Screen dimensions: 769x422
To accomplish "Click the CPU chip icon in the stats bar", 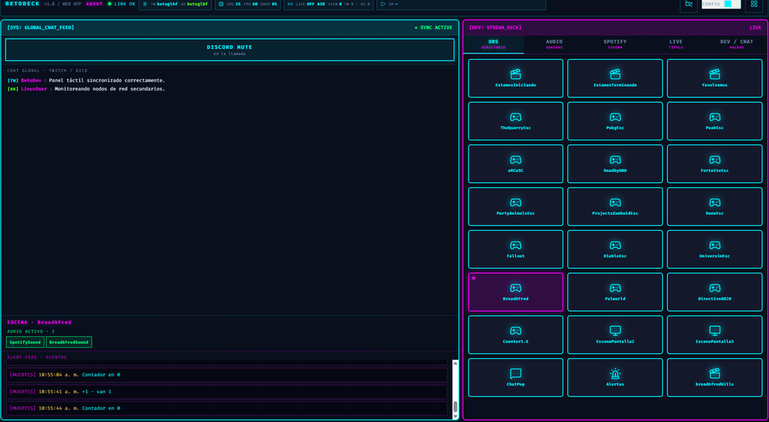I will tap(221, 4).
